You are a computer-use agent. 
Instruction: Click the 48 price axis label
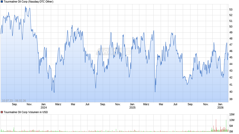click(x=231, y=38)
